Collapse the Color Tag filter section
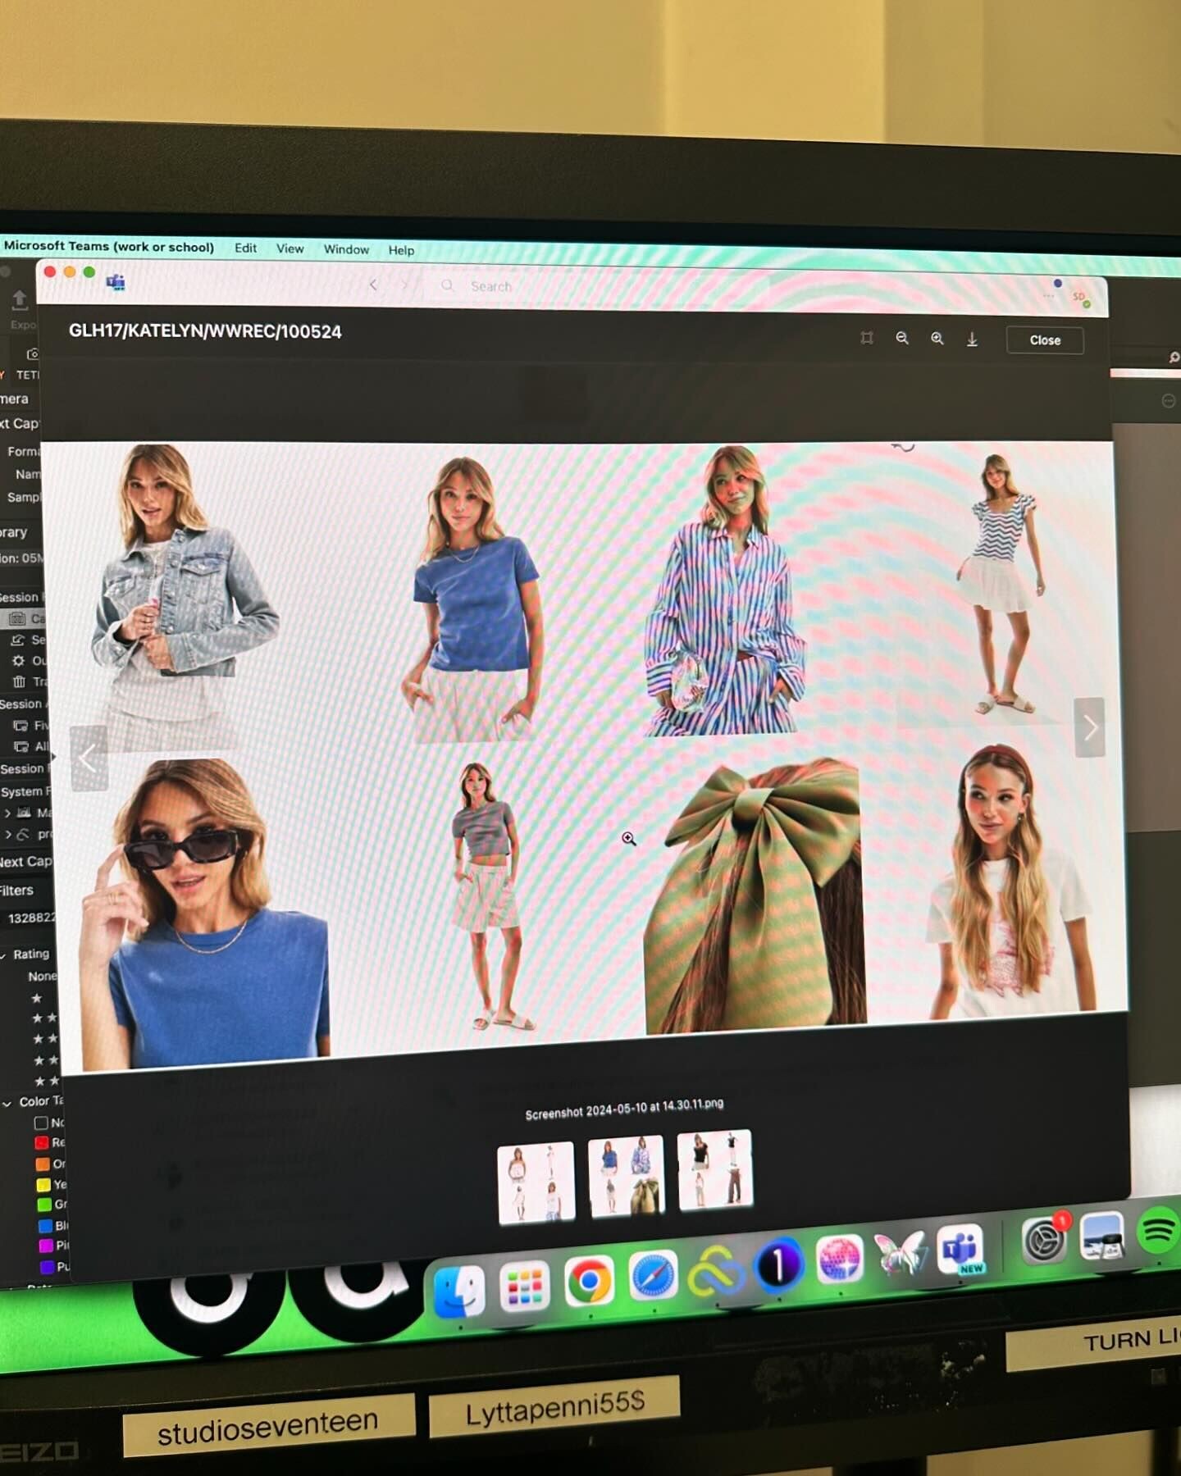The image size is (1181, 1476). point(7,1103)
